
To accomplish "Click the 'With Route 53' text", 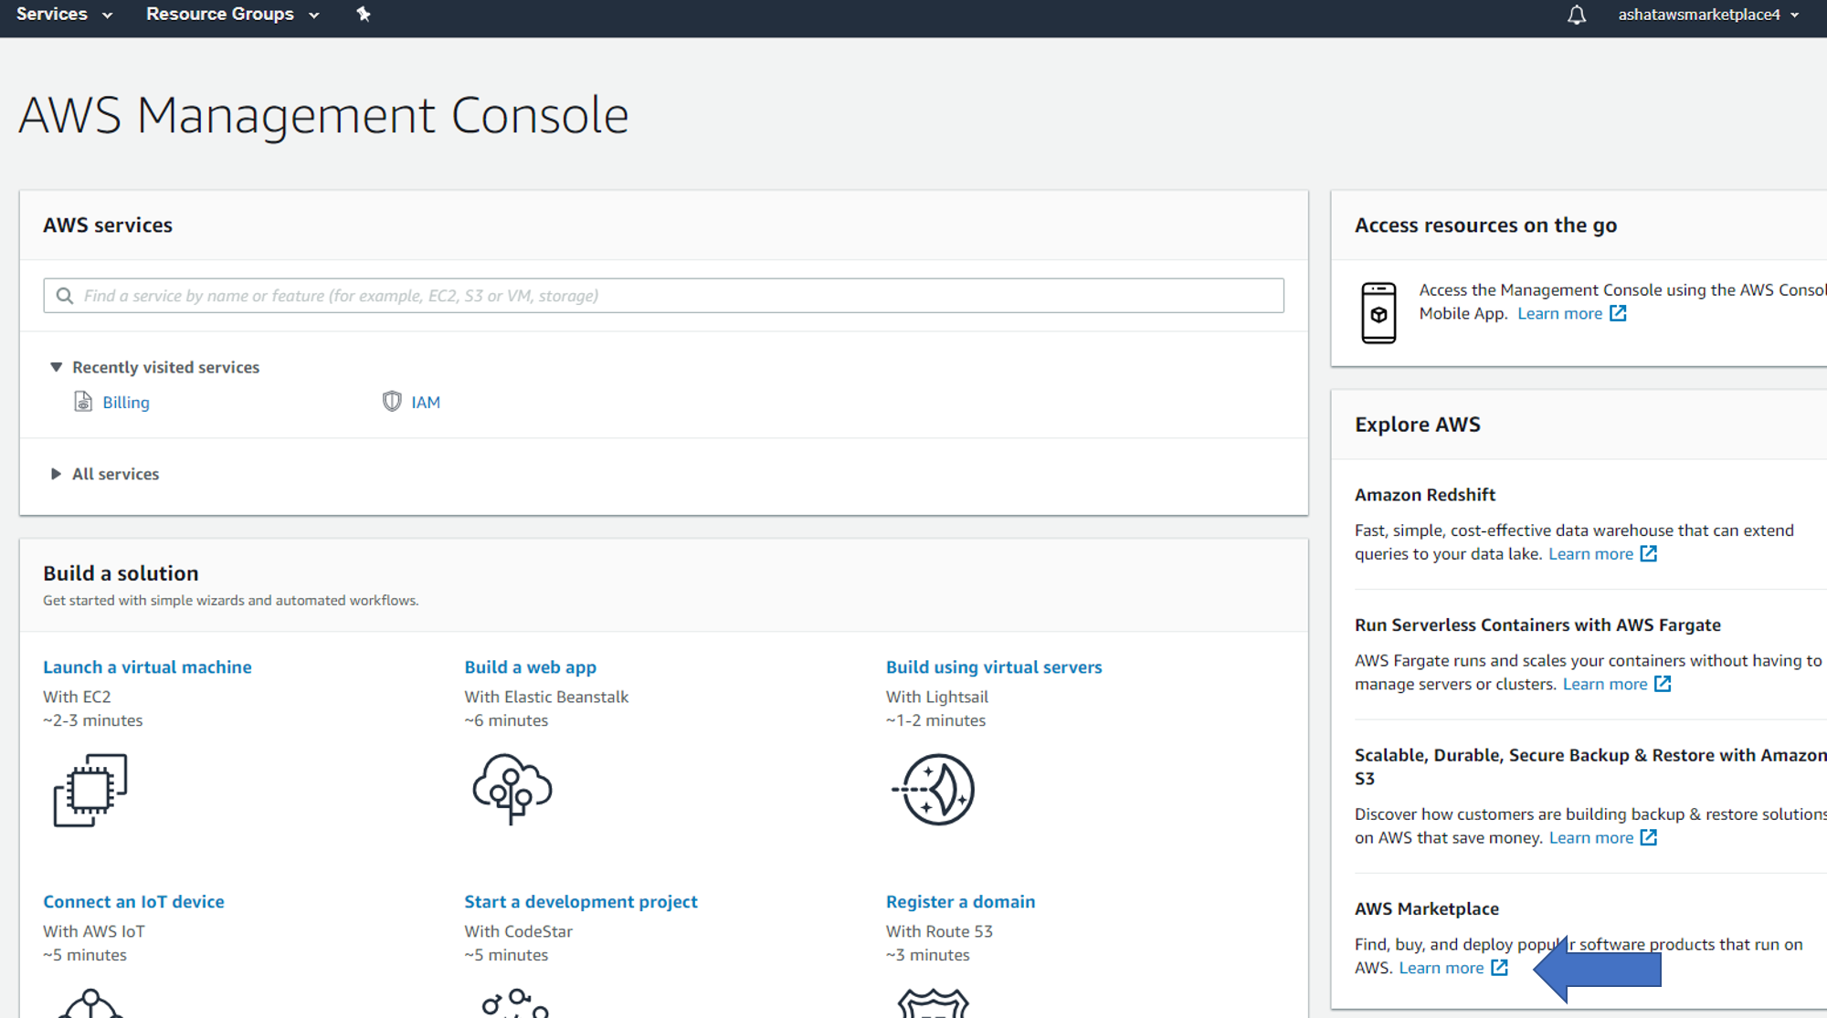I will point(939,932).
